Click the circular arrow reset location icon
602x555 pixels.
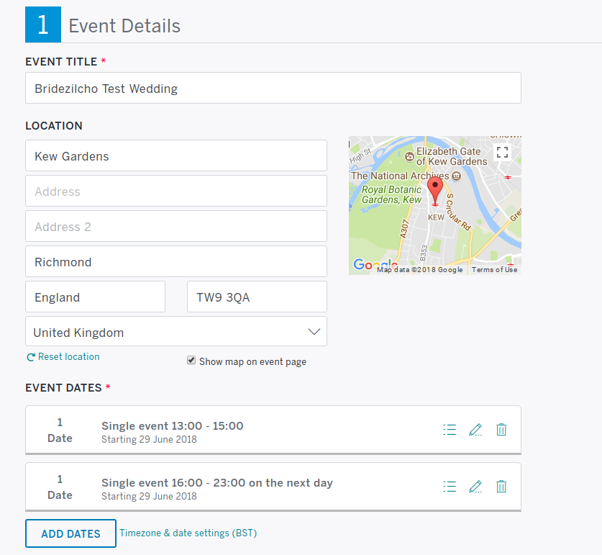(x=30, y=356)
